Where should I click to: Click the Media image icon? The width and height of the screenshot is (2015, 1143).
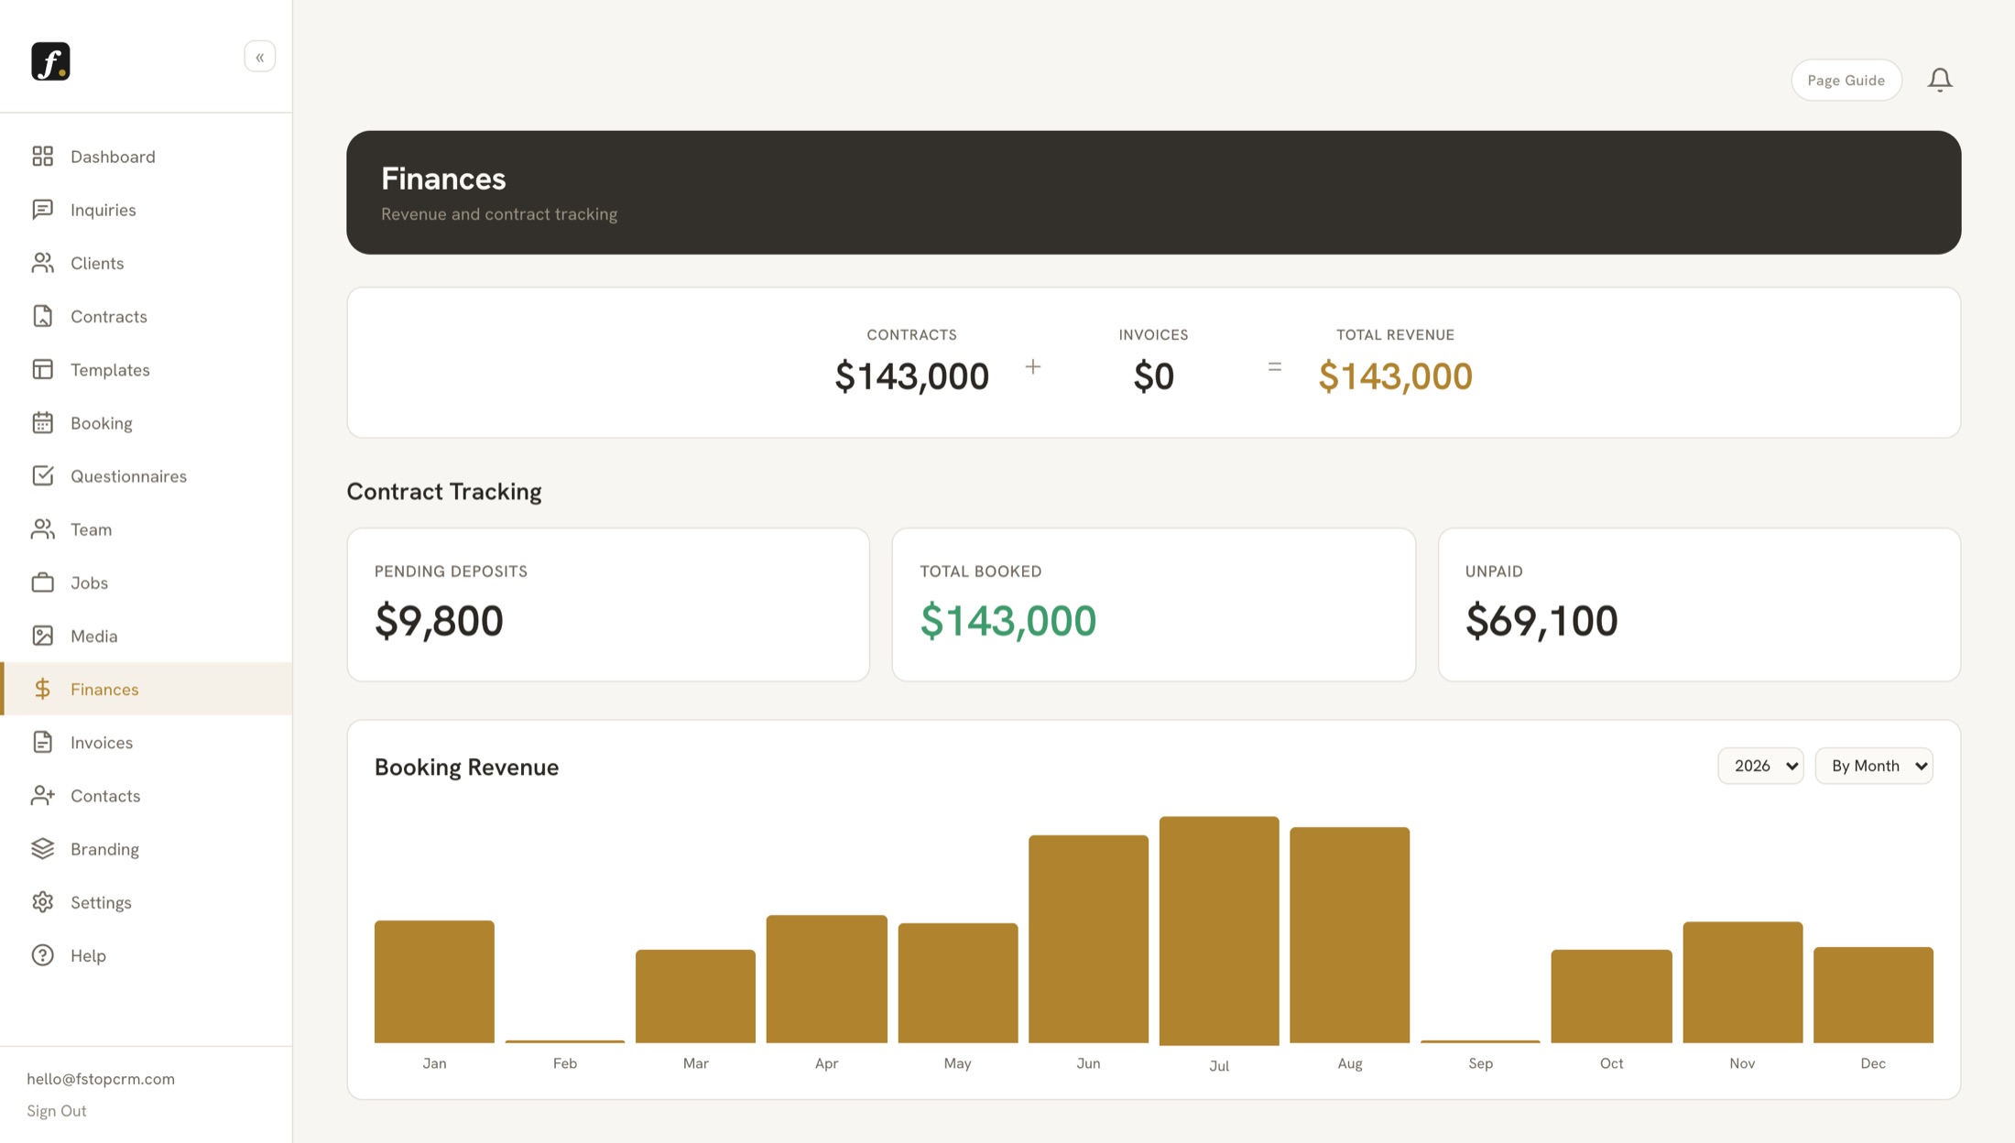pyautogui.click(x=43, y=636)
